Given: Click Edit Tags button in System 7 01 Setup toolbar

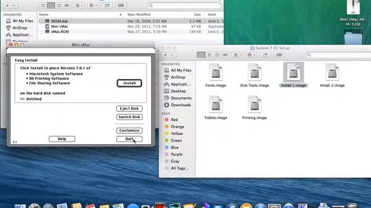Looking at the screenshot, I should click(279, 55).
